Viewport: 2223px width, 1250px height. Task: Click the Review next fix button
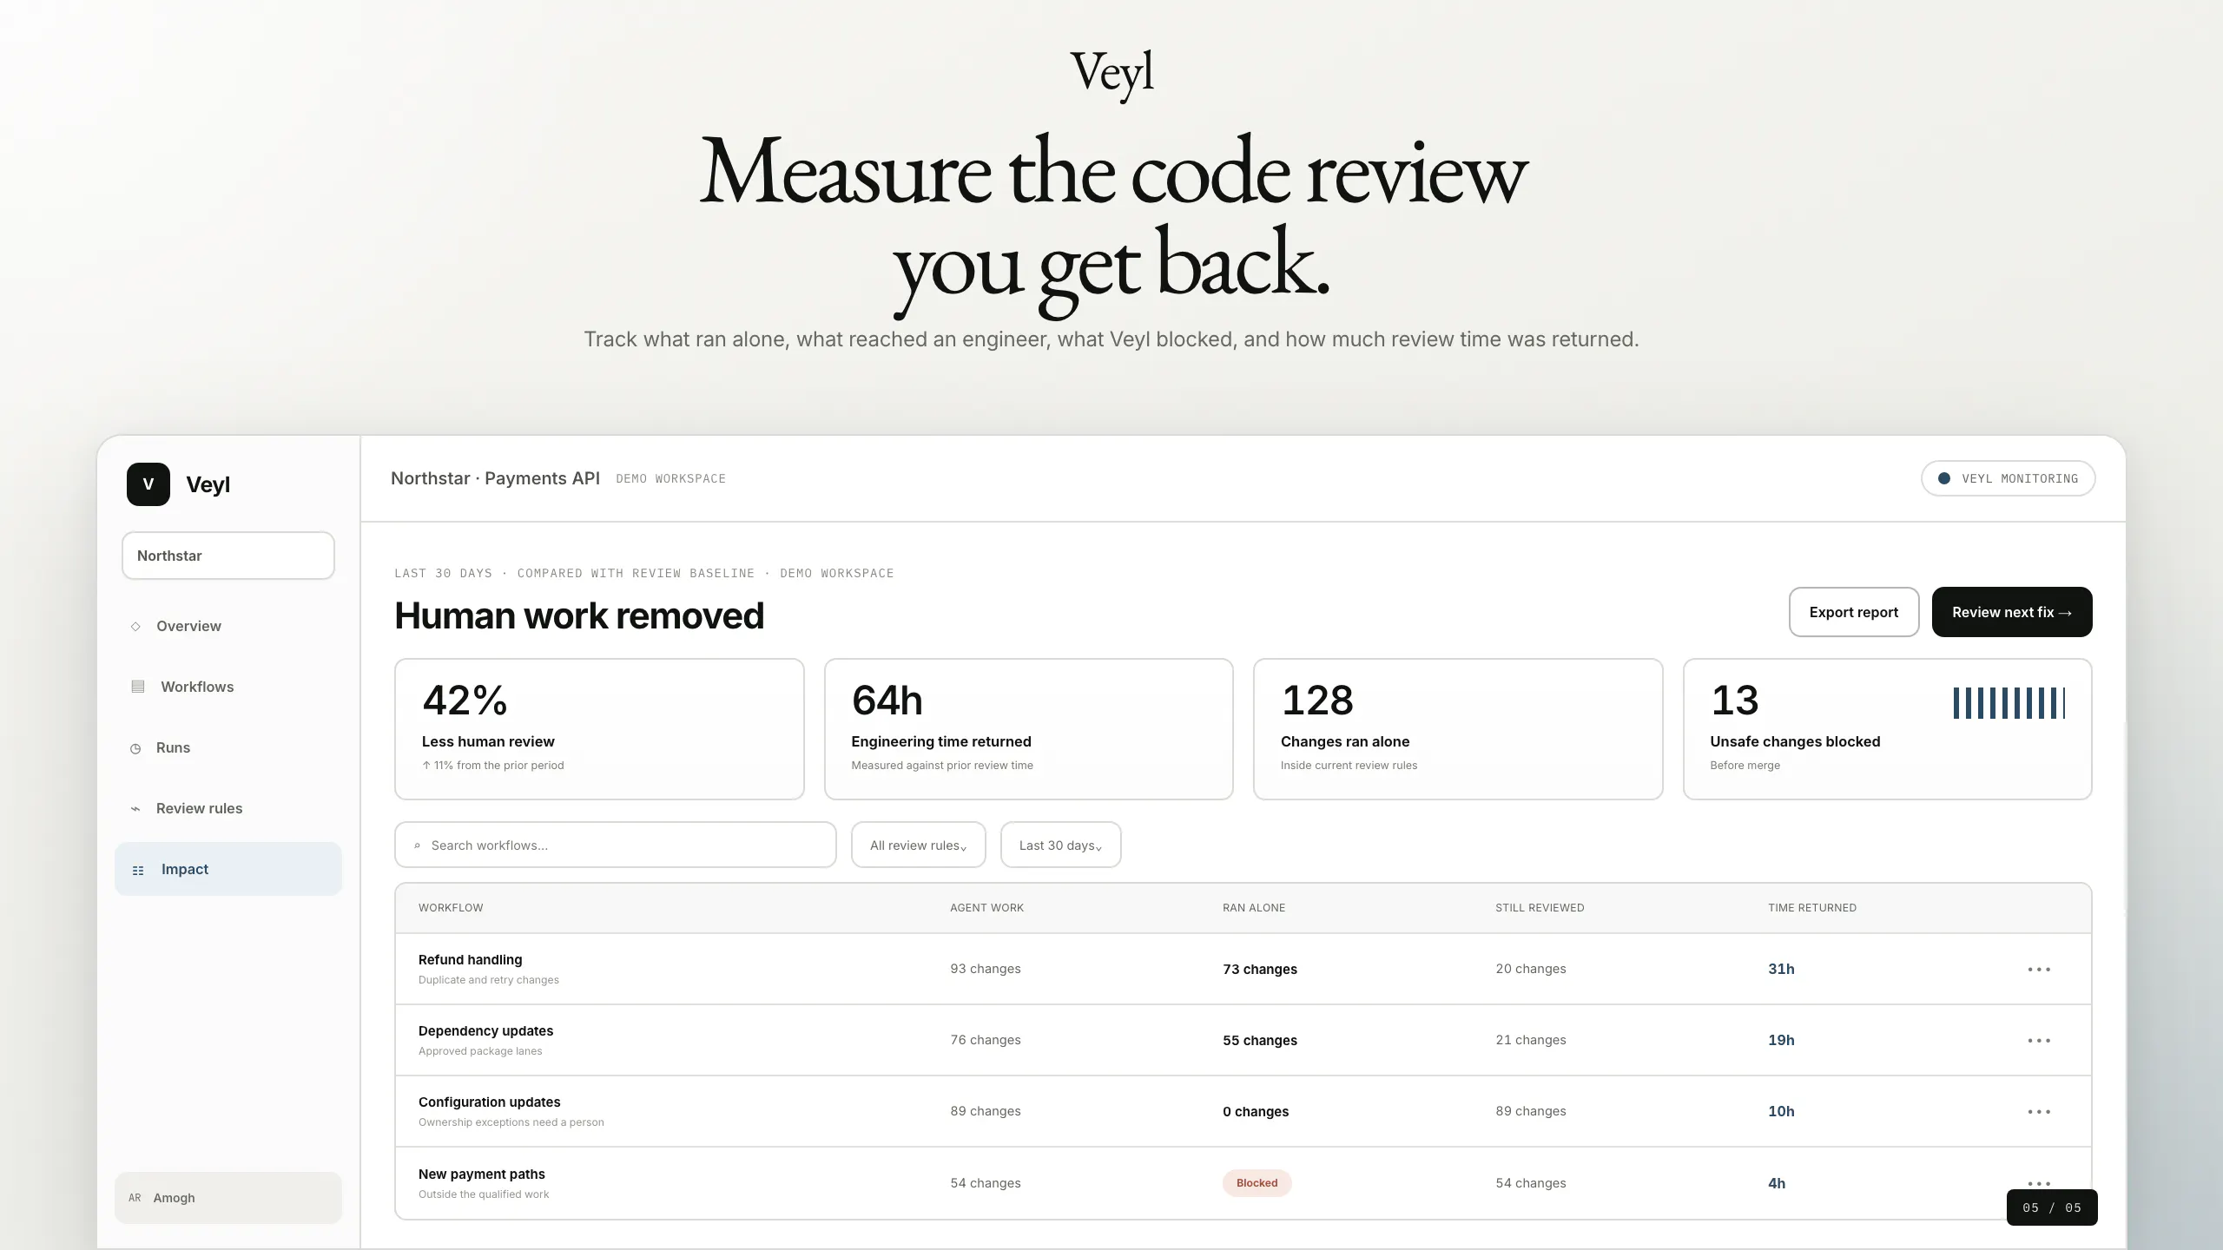2012,612
